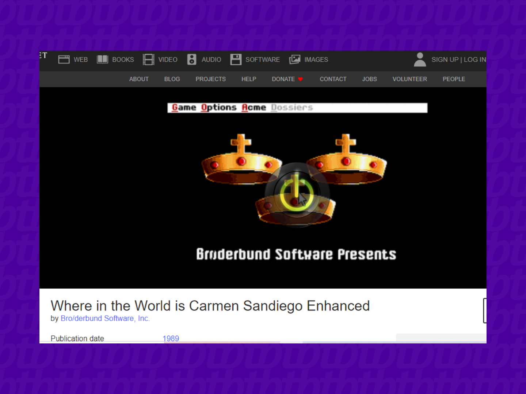Click the Broderbund Software, Inc. author link
526x394 pixels.
point(105,318)
